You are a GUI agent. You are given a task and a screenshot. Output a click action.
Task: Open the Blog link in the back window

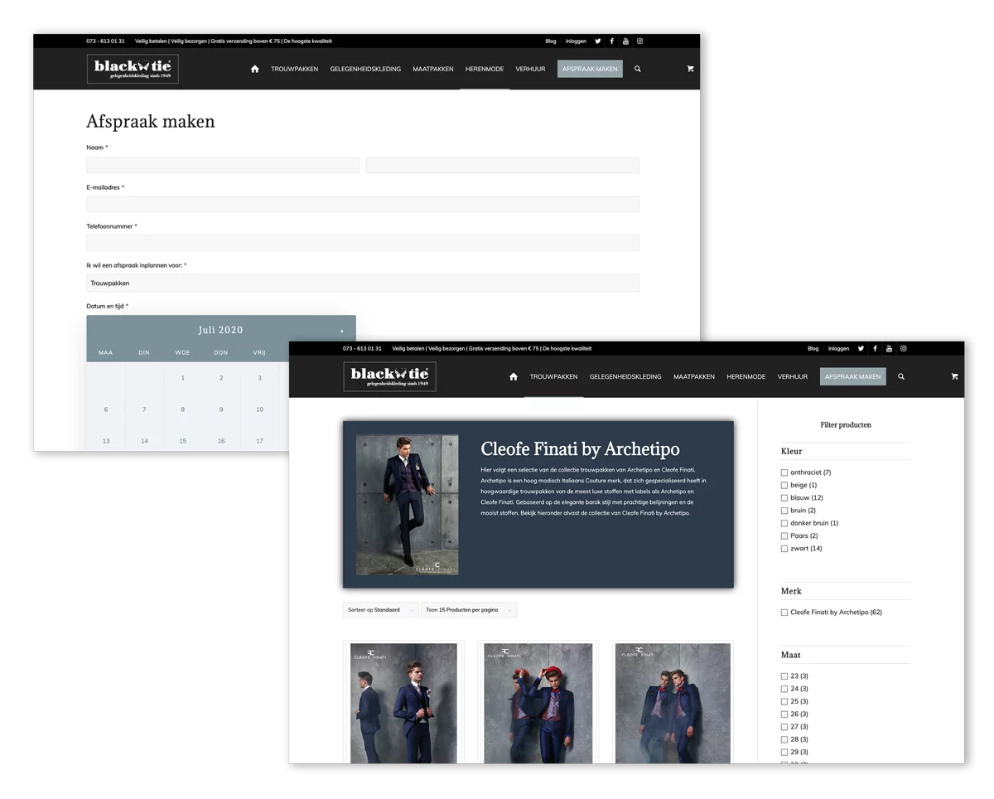pos(551,41)
